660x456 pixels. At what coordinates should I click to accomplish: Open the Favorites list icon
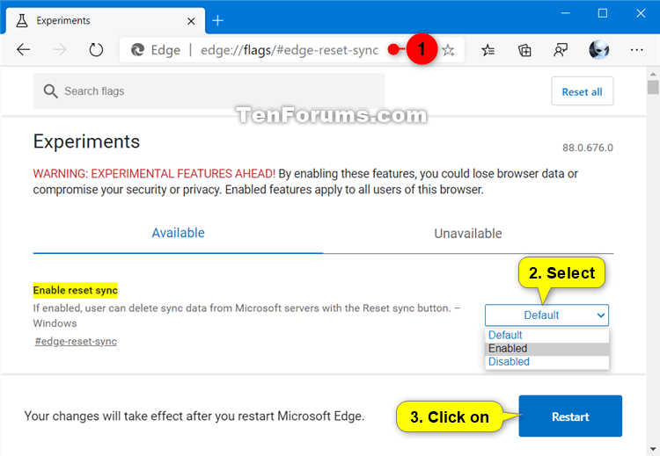point(488,50)
